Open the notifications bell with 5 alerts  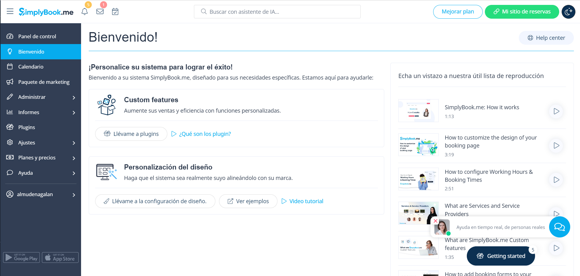pos(85,12)
